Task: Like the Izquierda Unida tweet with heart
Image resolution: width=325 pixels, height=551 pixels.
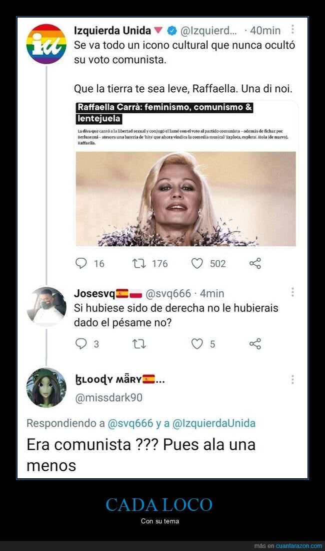Action: pos(197,263)
